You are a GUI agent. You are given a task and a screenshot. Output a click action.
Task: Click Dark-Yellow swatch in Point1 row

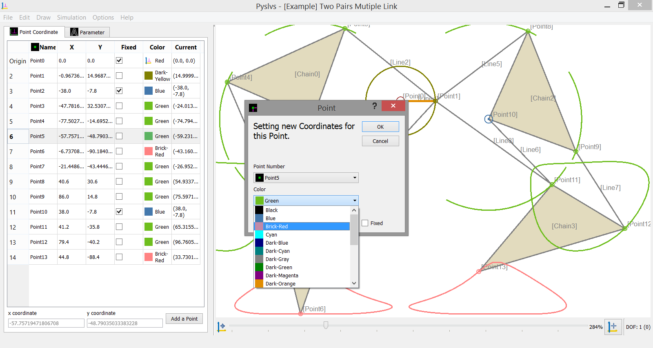[x=149, y=76]
